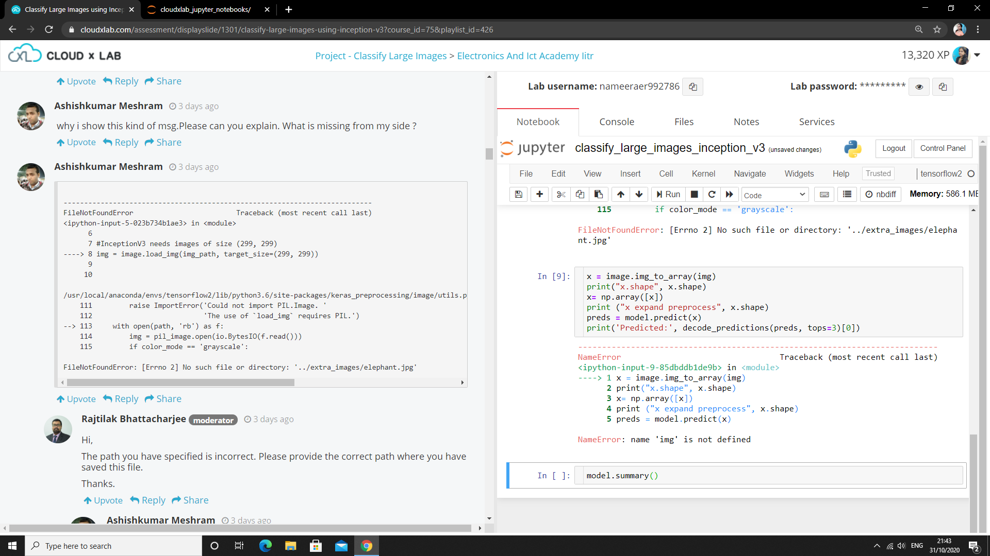This screenshot has width=990, height=556.
Task: Cut the selected cell with the scissors icon
Action: tap(561, 194)
